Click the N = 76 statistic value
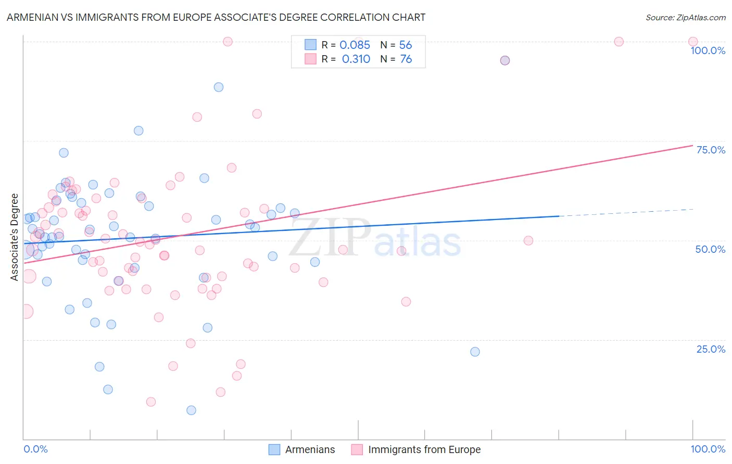732x464 pixels. click(x=396, y=59)
